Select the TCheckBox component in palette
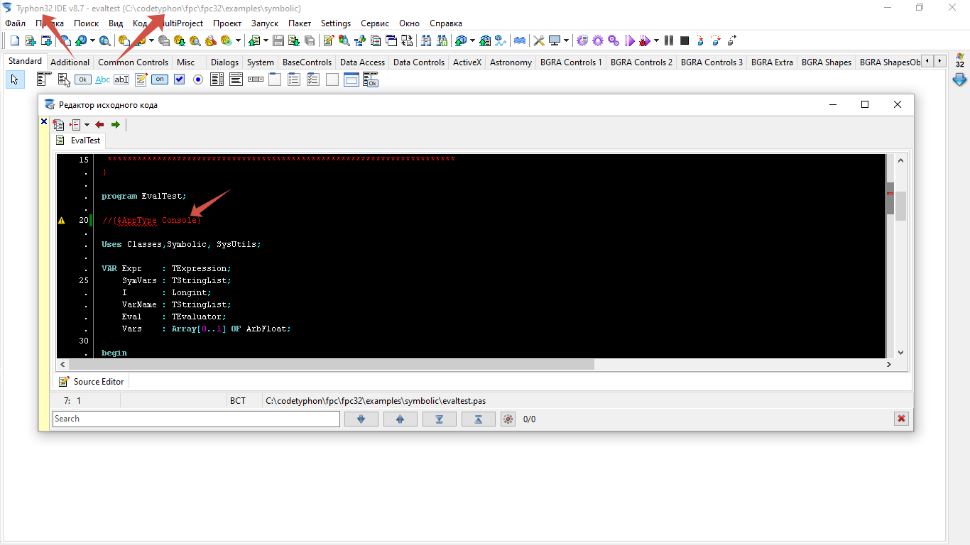 tap(179, 79)
